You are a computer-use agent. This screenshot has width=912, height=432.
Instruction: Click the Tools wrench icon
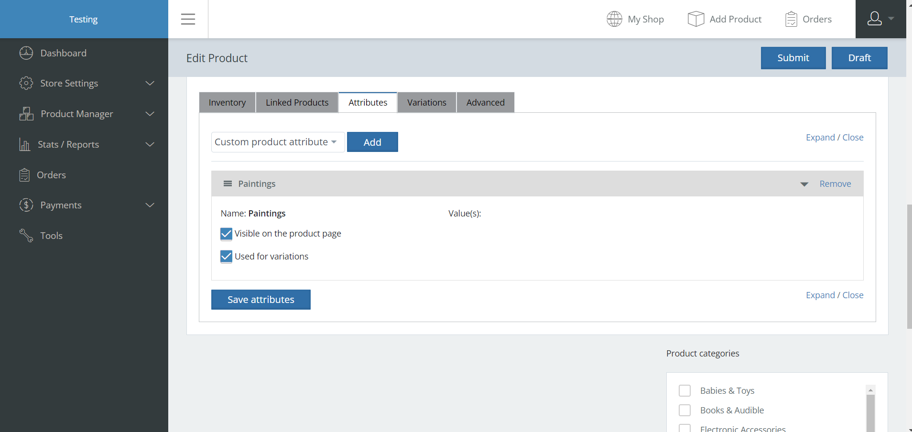click(26, 236)
